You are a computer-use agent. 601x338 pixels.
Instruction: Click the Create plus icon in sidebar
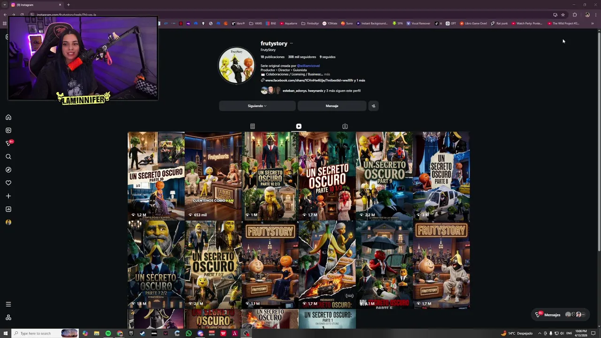tap(8, 196)
